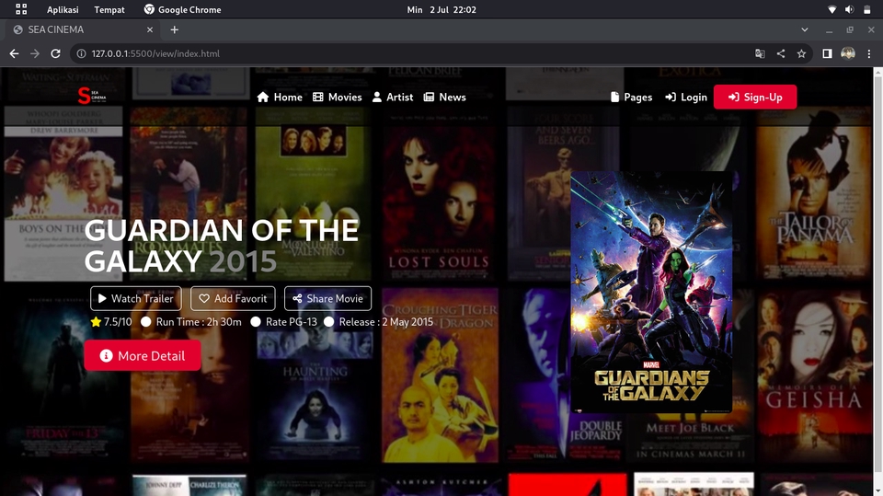This screenshot has width=883, height=496.
Task: Open the Aplikasi system menu
Action: [63, 9]
